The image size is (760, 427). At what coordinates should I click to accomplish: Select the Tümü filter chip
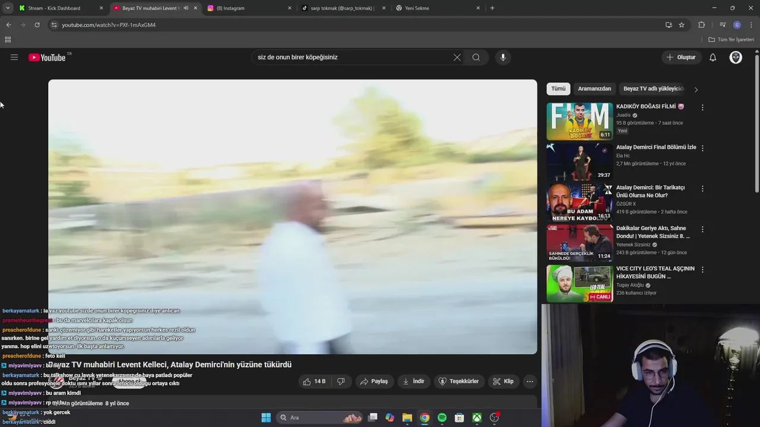(558, 89)
